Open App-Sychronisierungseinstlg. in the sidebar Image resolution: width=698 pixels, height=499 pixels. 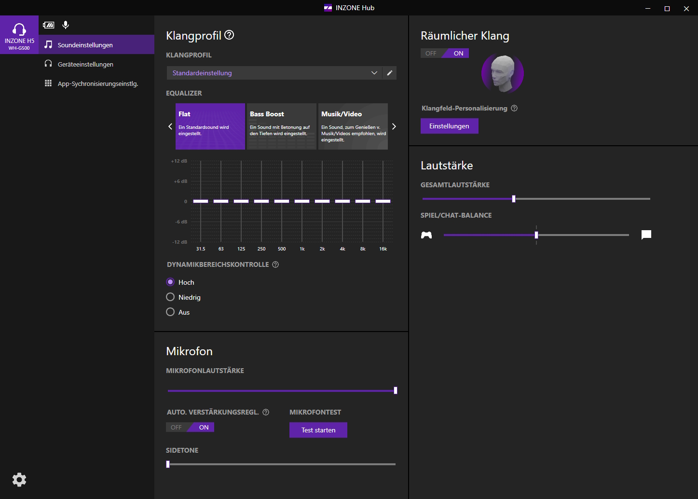[97, 83]
